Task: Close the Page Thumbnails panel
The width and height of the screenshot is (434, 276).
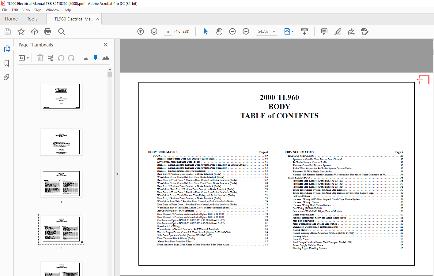Action: tap(106, 45)
